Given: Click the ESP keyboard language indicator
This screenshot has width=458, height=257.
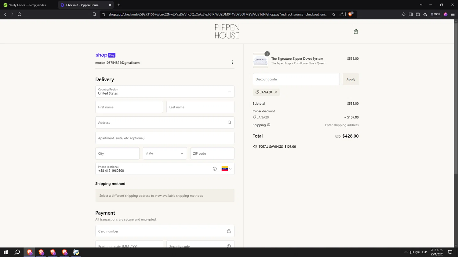Looking at the screenshot, I should tap(424, 252).
